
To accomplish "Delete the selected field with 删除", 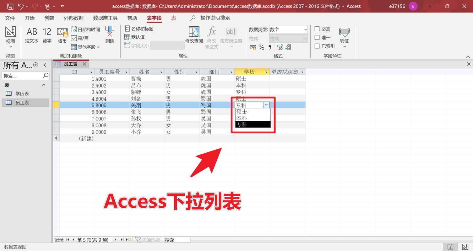I will pyautogui.click(x=109, y=35).
